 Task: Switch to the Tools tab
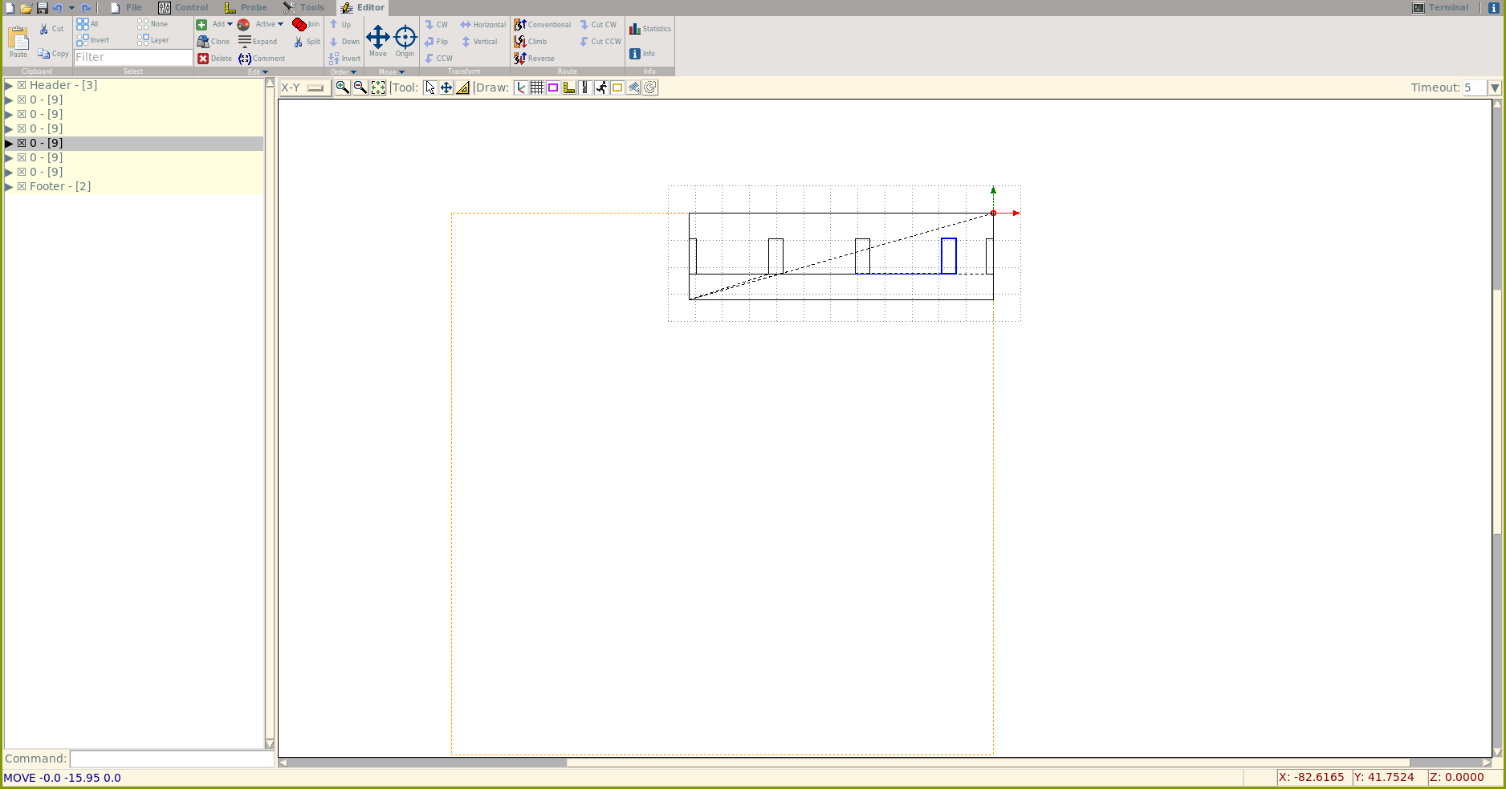pyautogui.click(x=303, y=7)
